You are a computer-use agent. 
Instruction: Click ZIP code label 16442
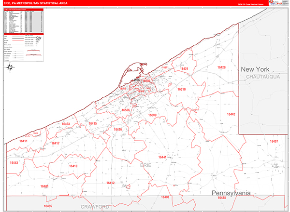coord(231,114)
